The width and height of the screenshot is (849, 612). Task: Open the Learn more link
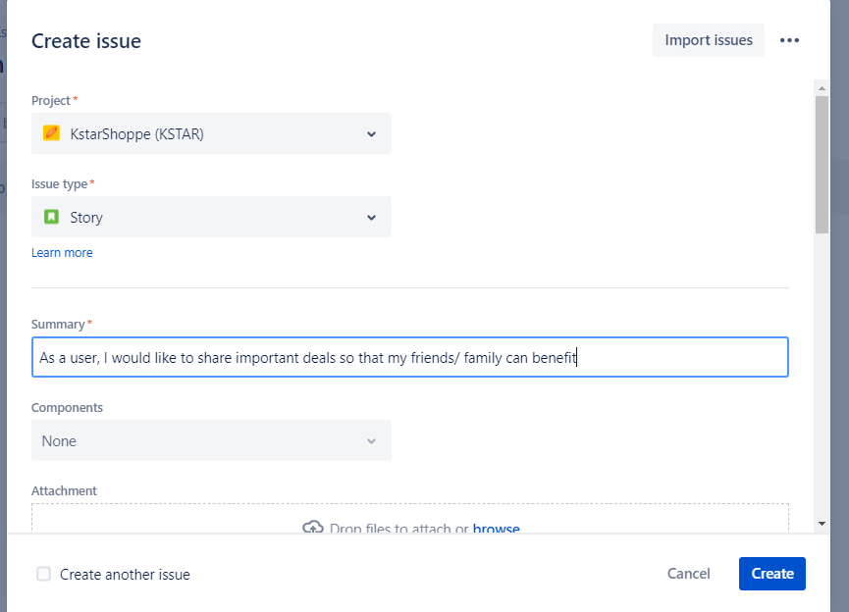click(62, 252)
